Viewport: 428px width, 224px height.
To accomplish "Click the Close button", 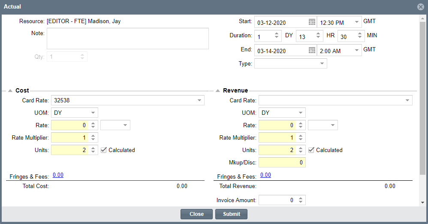I will [x=196, y=214].
